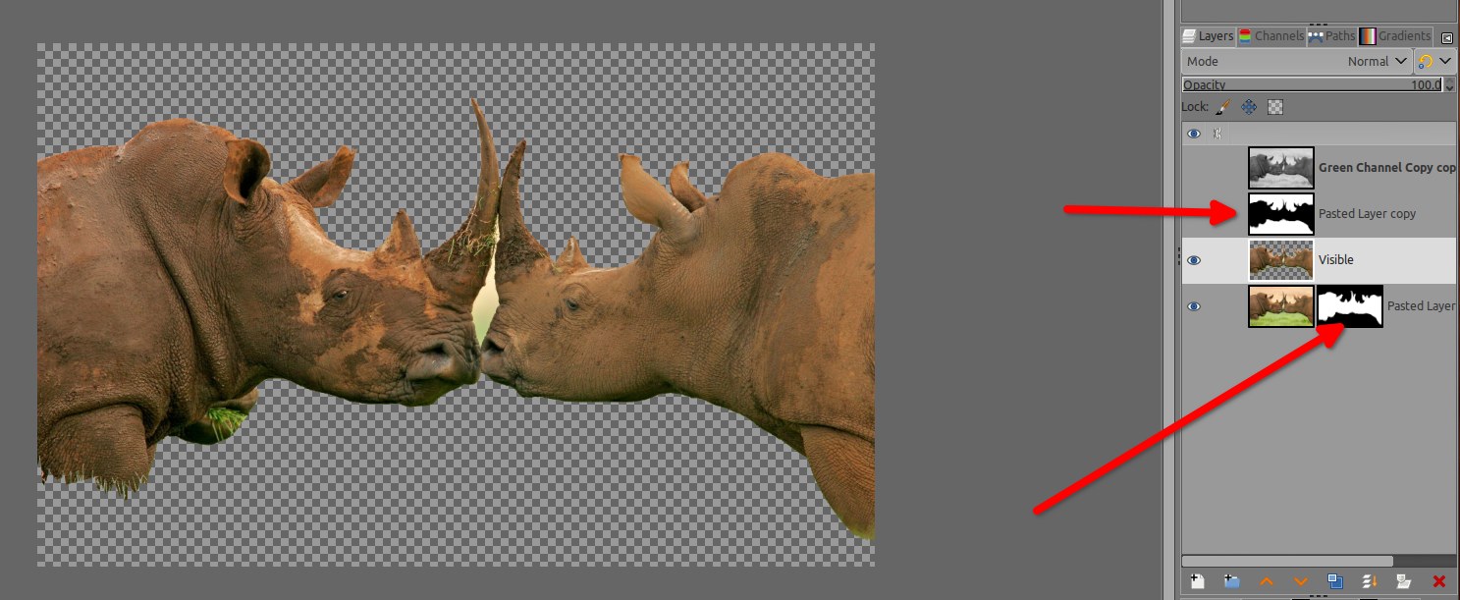Add a mask to the layer

(x=1404, y=581)
